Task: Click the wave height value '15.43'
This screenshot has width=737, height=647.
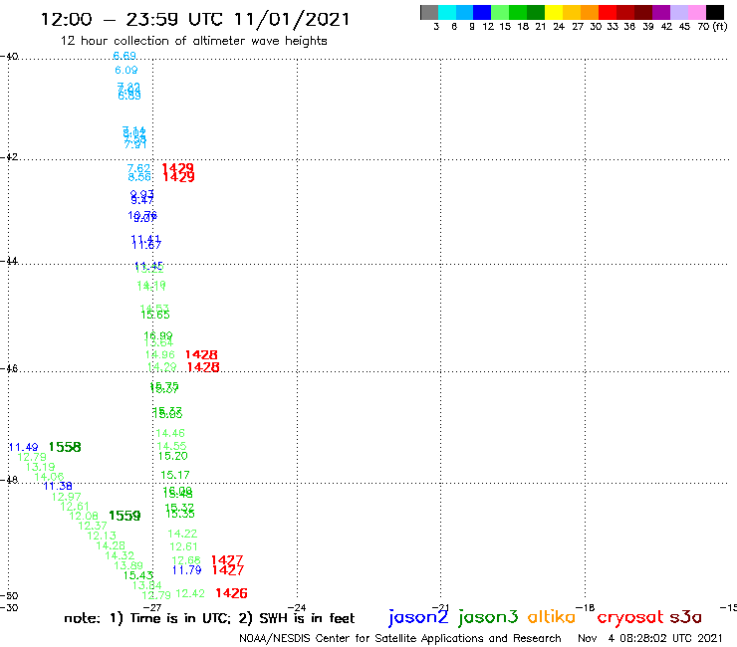Action: point(138,575)
